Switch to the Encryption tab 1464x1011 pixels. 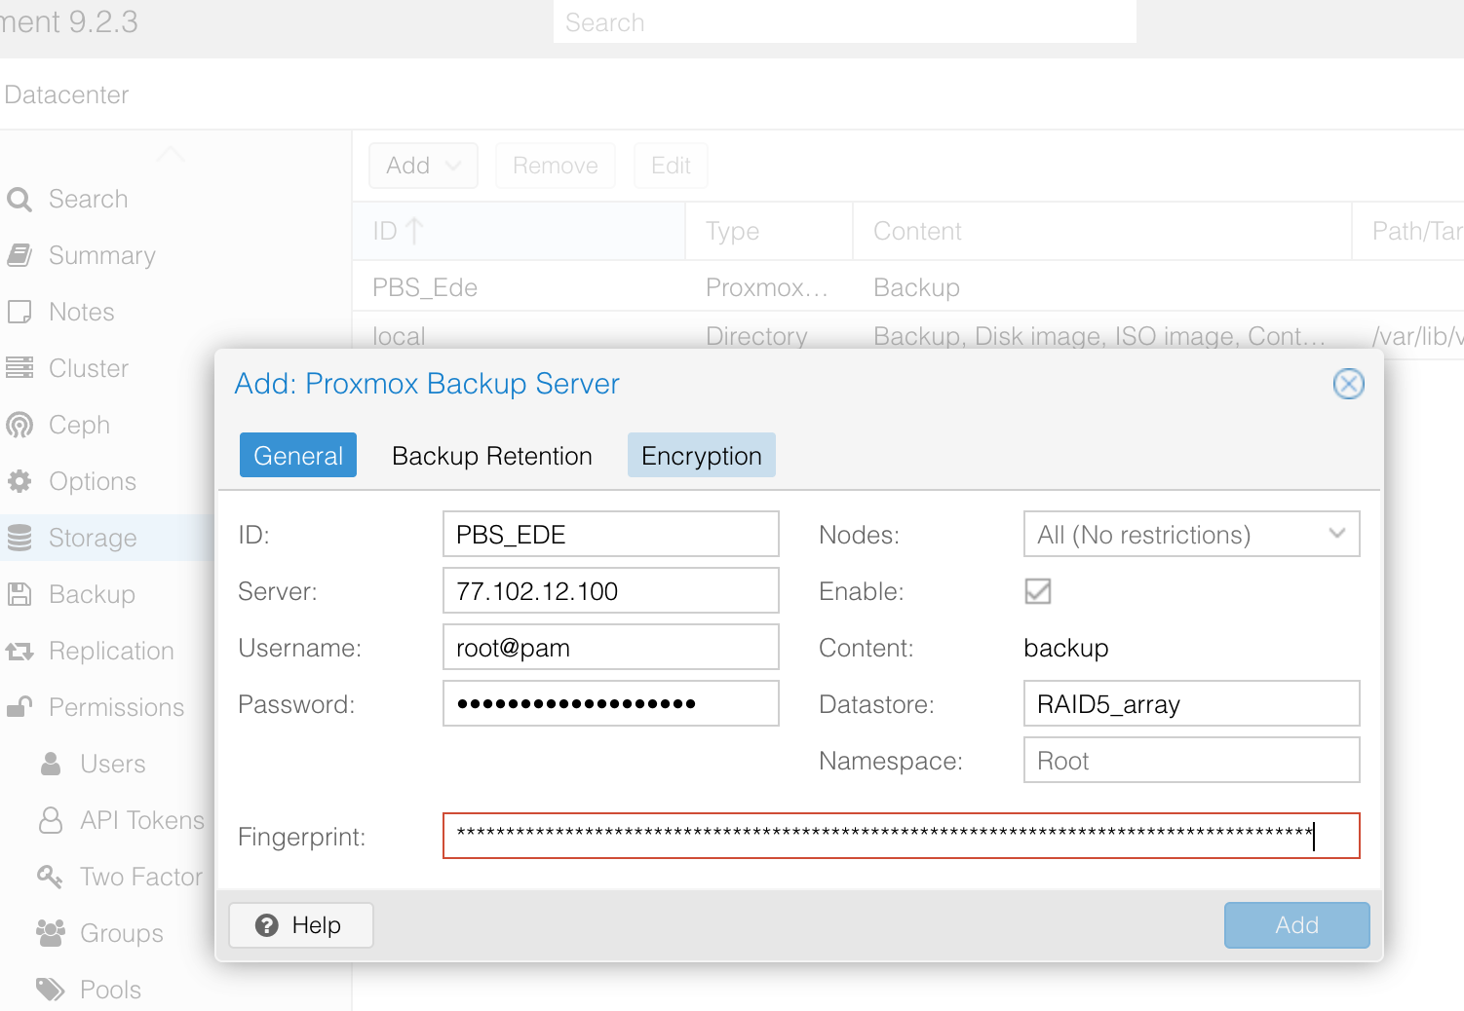(x=702, y=456)
